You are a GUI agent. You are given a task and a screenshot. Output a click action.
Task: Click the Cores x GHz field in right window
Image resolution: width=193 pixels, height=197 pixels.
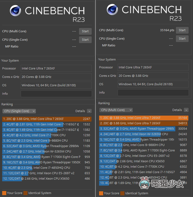153,76
